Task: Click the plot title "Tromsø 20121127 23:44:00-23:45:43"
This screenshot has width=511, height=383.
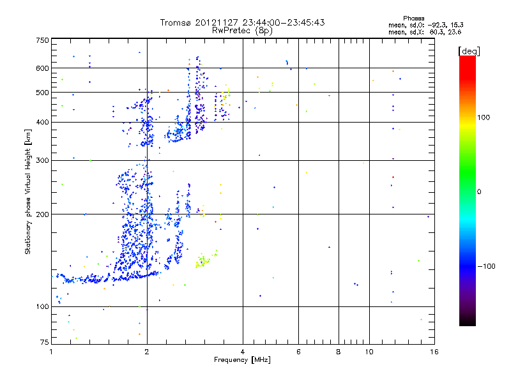Action: 242,22
